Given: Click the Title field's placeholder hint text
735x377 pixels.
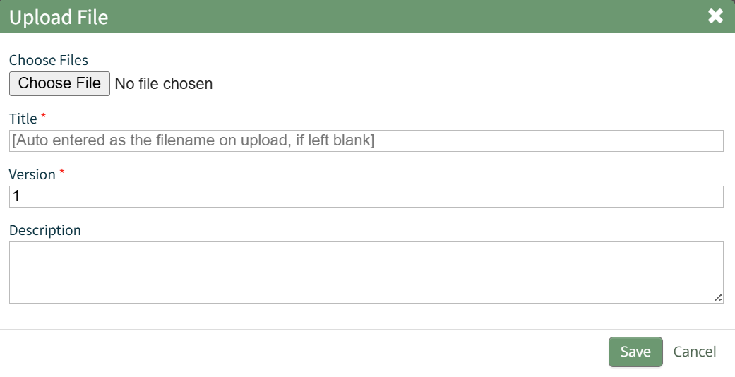Looking at the screenshot, I should [193, 140].
